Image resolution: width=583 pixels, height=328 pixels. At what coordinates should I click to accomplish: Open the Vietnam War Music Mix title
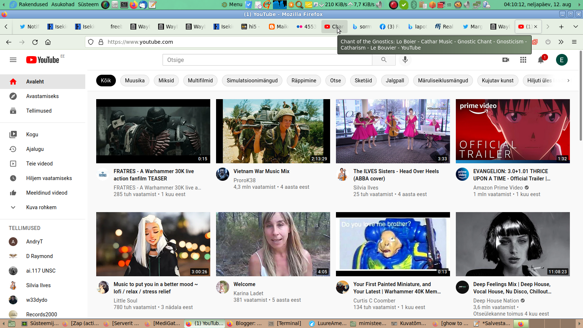[x=261, y=171]
